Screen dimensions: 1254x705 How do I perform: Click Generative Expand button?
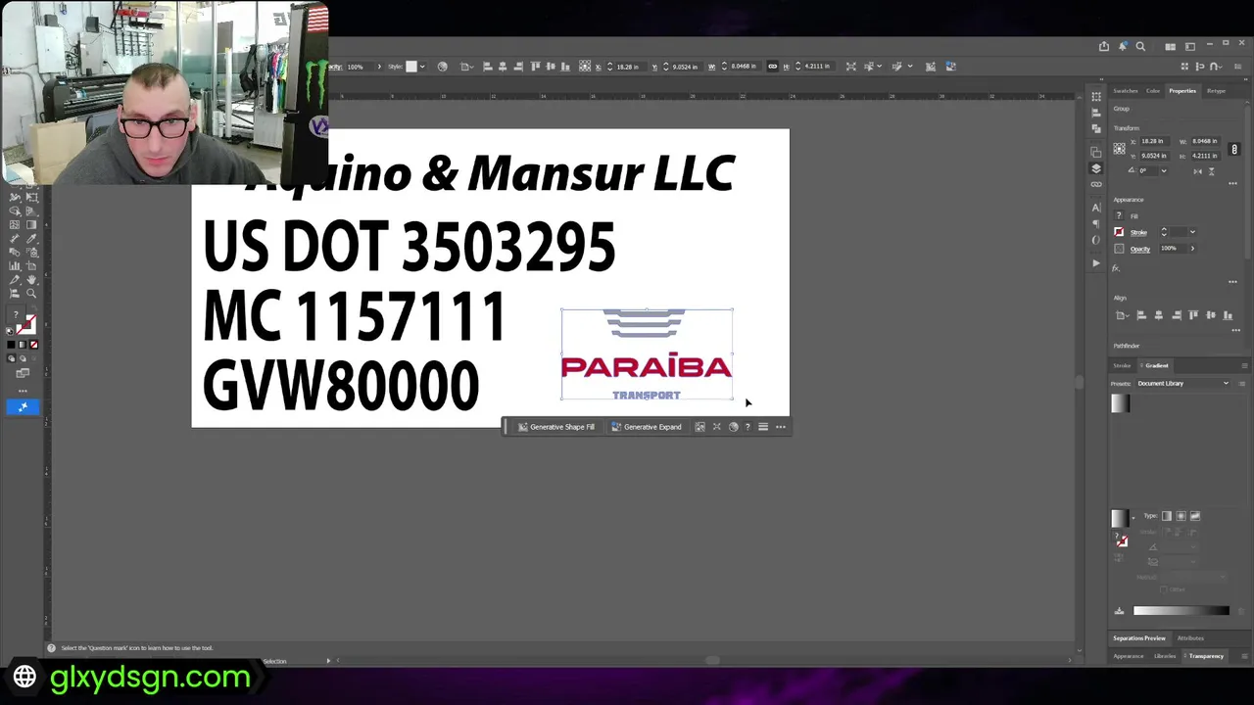tap(647, 427)
